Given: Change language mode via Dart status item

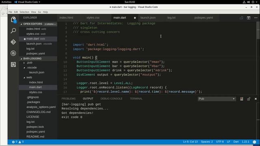Looking at the screenshot, I should click(236, 142).
